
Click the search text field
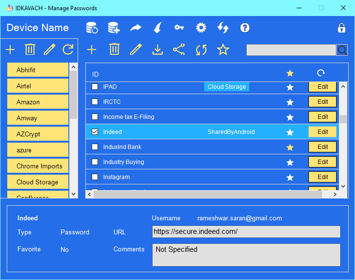(291, 50)
